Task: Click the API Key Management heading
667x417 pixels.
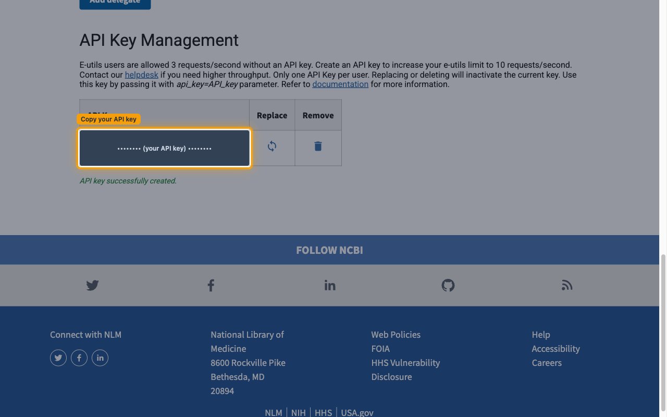Action: tap(159, 40)
